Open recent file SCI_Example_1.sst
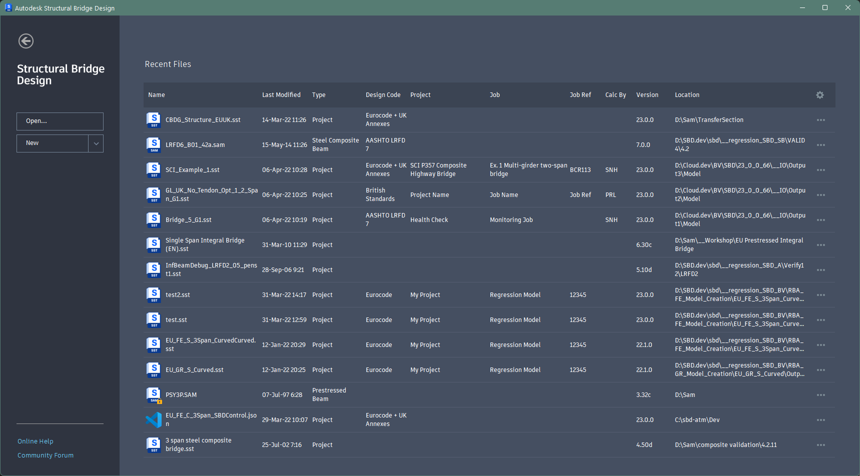The width and height of the screenshot is (860, 476). (193, 170)
